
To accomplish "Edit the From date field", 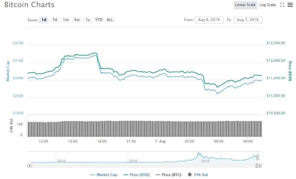I will [x=209, y=20].
